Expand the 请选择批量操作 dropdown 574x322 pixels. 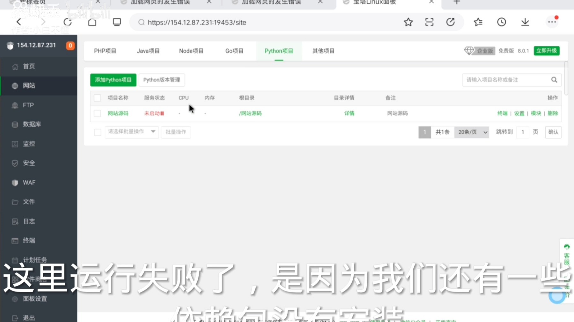[132, 132]
